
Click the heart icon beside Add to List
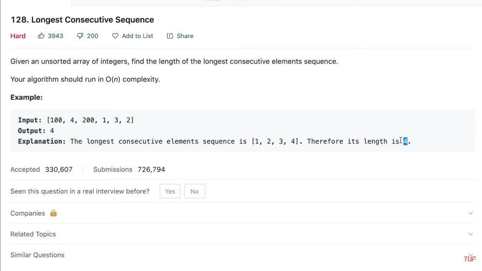[115, 36]
